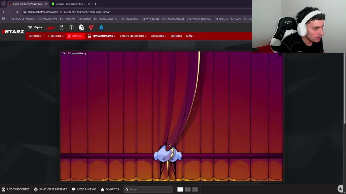346x194 pixels.
Task: Click the user avatar icon at bottom right
Action: (340, 189)
